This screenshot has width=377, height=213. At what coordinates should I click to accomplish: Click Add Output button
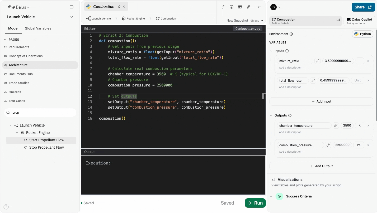coord(321,166)
